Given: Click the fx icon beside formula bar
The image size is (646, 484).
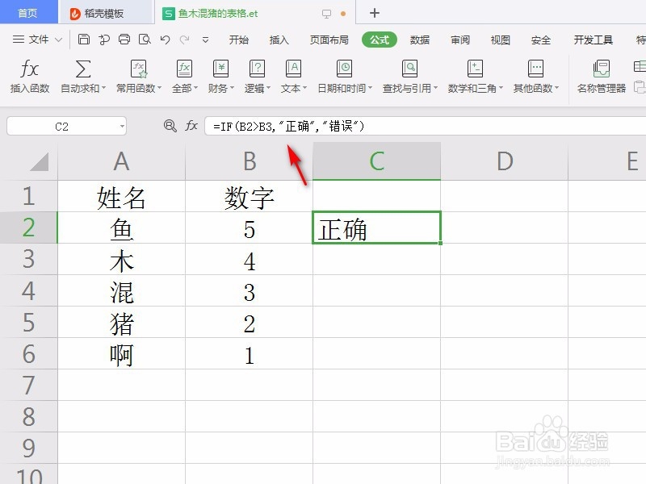Looking at the screenshot, I should [x=191, y=126].
